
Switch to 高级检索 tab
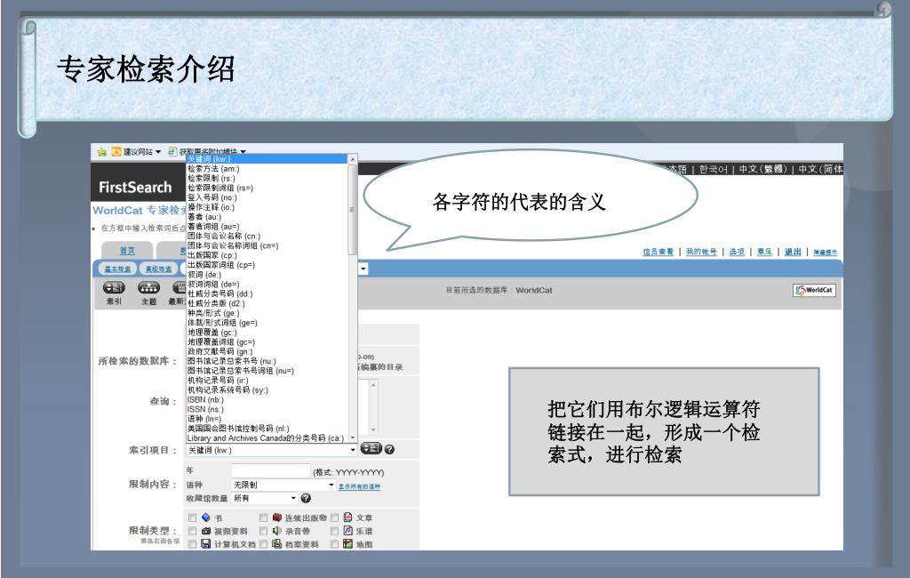tap(158, 269)
